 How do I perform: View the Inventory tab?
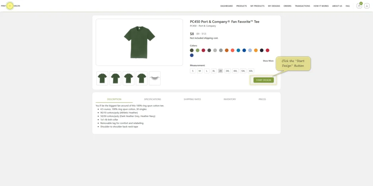pos(230,99)
